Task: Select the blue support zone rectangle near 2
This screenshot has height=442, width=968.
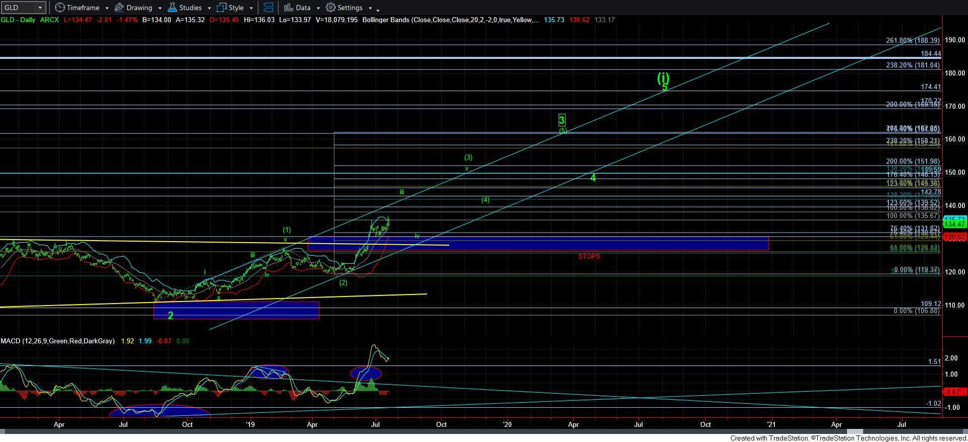Action: point(236,310)
